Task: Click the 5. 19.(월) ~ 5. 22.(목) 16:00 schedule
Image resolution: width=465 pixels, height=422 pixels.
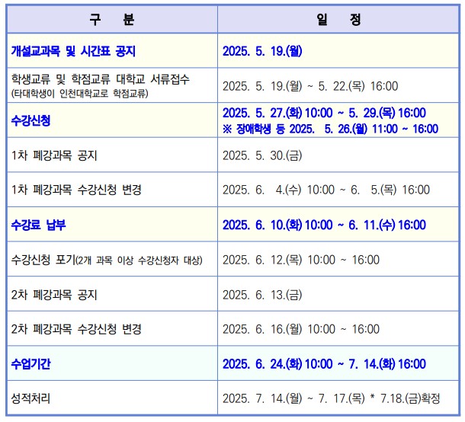Action: click(309, 86)
